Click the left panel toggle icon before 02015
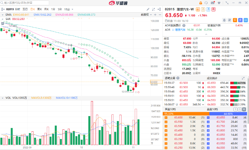This screenshot has width=249, height=150. click(x=3, y=9)
